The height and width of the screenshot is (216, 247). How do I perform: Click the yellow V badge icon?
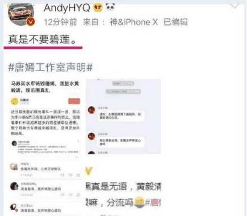89,171
